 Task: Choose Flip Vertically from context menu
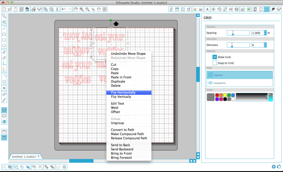tap(129, 97)
